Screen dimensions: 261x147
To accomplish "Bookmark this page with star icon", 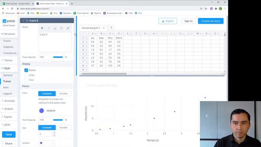I will (x=206, y=9).
